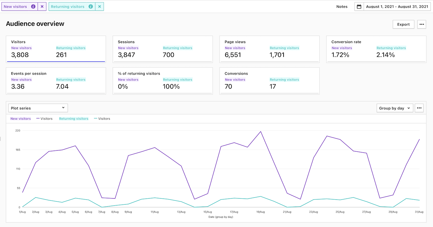The width and height of the screenshot is (433, 227).
Task: Click the 1,701 page views value
Action: click(277, 55)
